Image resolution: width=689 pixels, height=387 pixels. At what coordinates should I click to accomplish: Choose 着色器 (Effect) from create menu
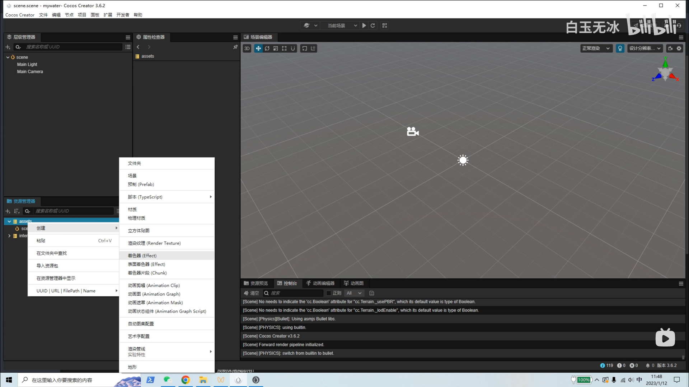[141, 255]
